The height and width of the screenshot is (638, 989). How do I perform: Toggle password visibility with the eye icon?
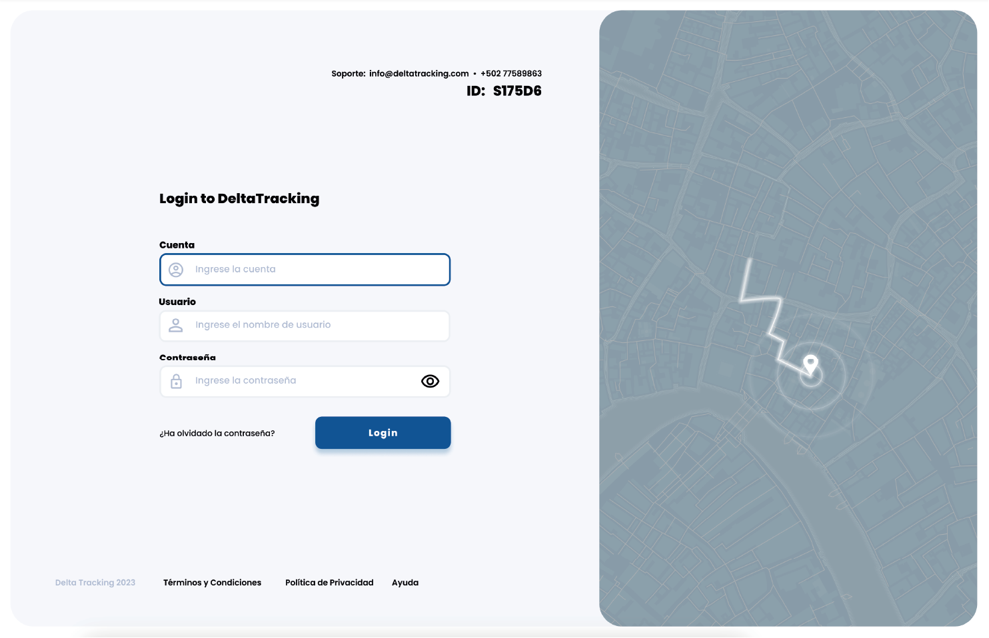(431, 381)
